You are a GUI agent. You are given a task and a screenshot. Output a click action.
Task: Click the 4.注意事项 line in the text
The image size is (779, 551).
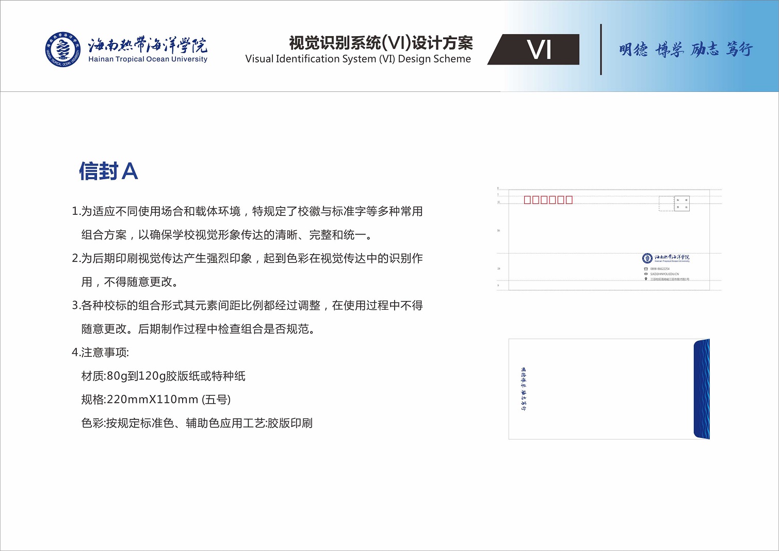click(101, 353)
